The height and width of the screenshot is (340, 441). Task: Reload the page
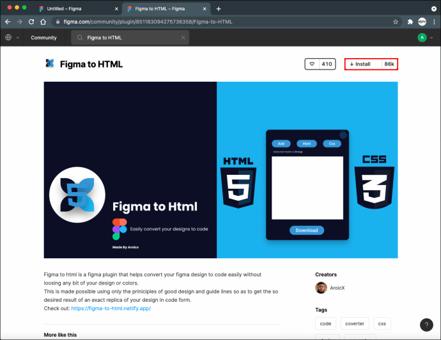31,22
